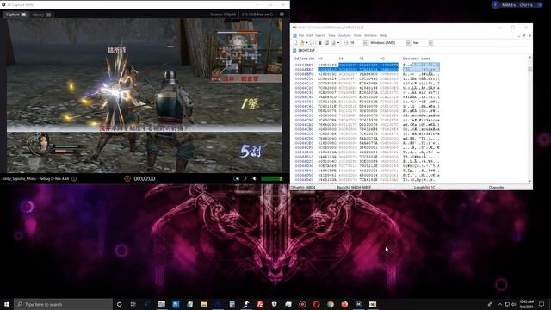Click the Open disk icon in HxD

coord(326,43)
